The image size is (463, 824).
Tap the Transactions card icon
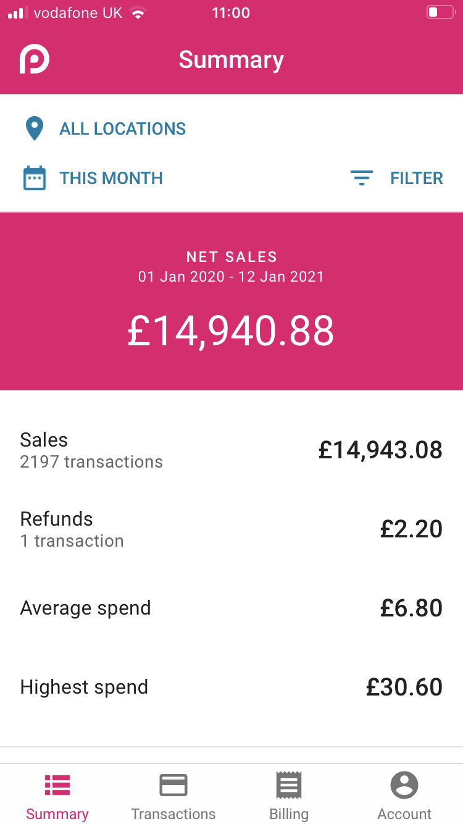click(173, 786)
